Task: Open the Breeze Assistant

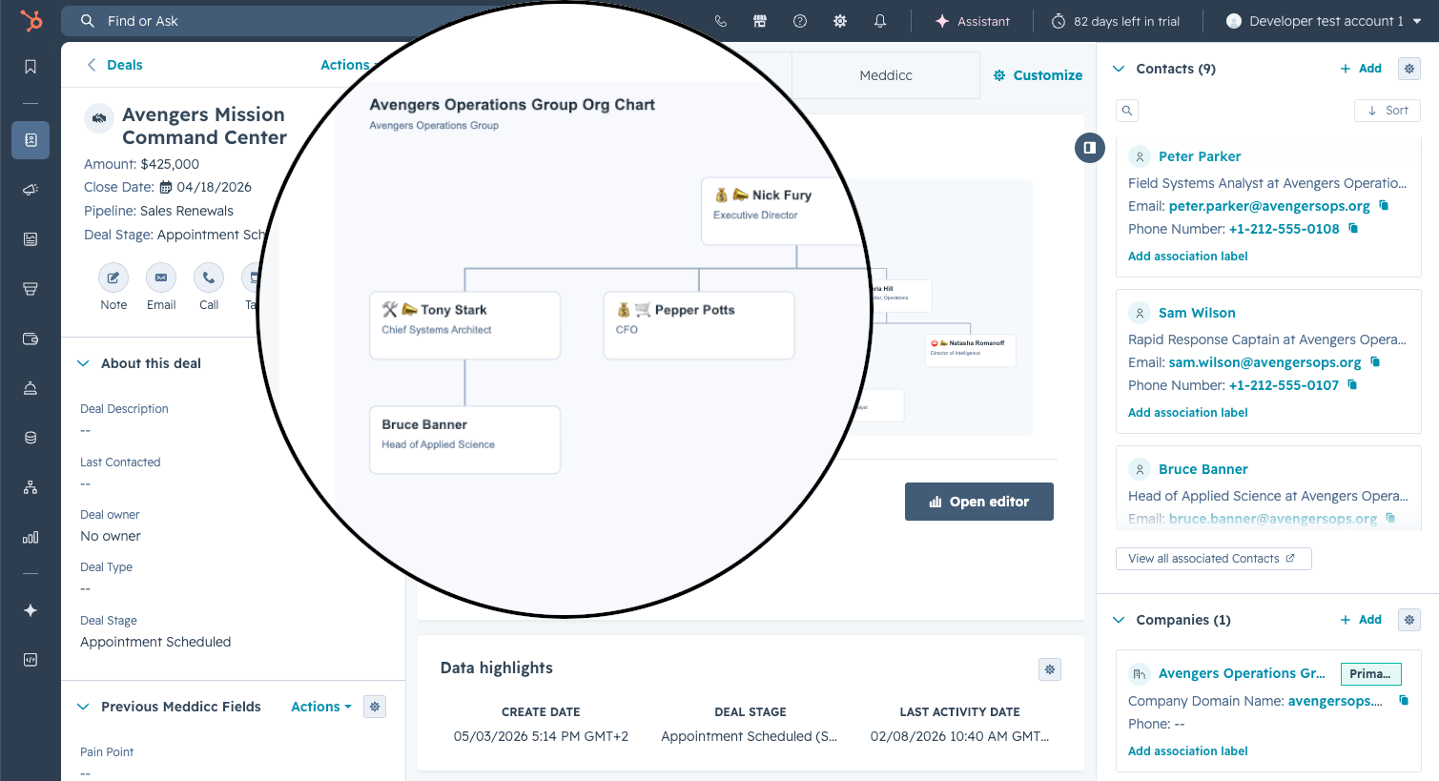Action: point(973,21)
